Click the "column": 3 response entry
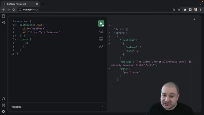 (x=134, y=47)
